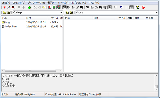Open the ブックマーク(B) menu
This screenshot has width=160, height=98.
[x=36, y=3]
